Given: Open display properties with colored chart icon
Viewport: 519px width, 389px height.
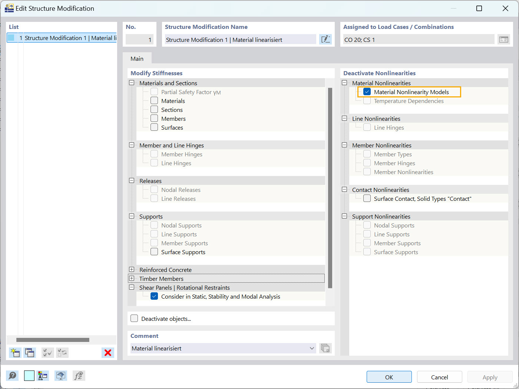Looking at the screenshot, I should 43,375.
